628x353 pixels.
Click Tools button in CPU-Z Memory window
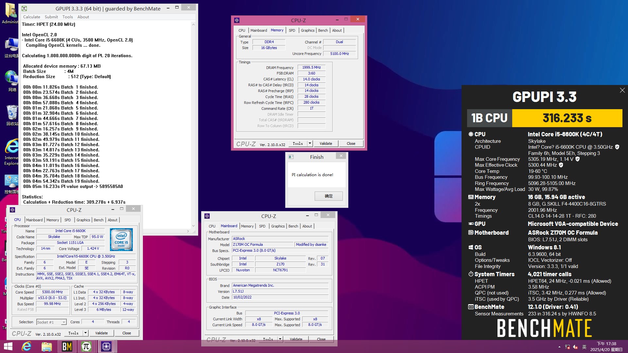click(x=298, y=143)
